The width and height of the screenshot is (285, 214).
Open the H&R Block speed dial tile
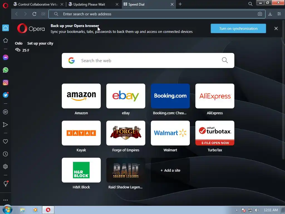pyautogui.click(x=81, y=170)
